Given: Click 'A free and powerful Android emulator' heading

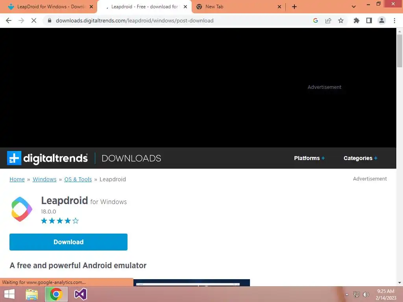Looking at the screenshot, I should (78, 265).
